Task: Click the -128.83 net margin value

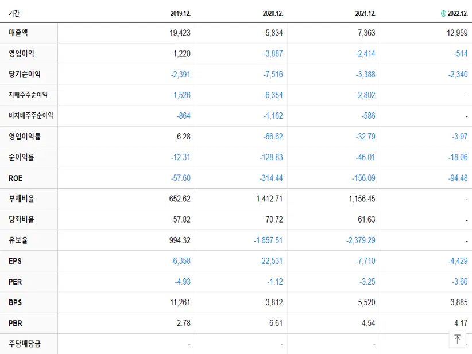Action: point(271,157)
